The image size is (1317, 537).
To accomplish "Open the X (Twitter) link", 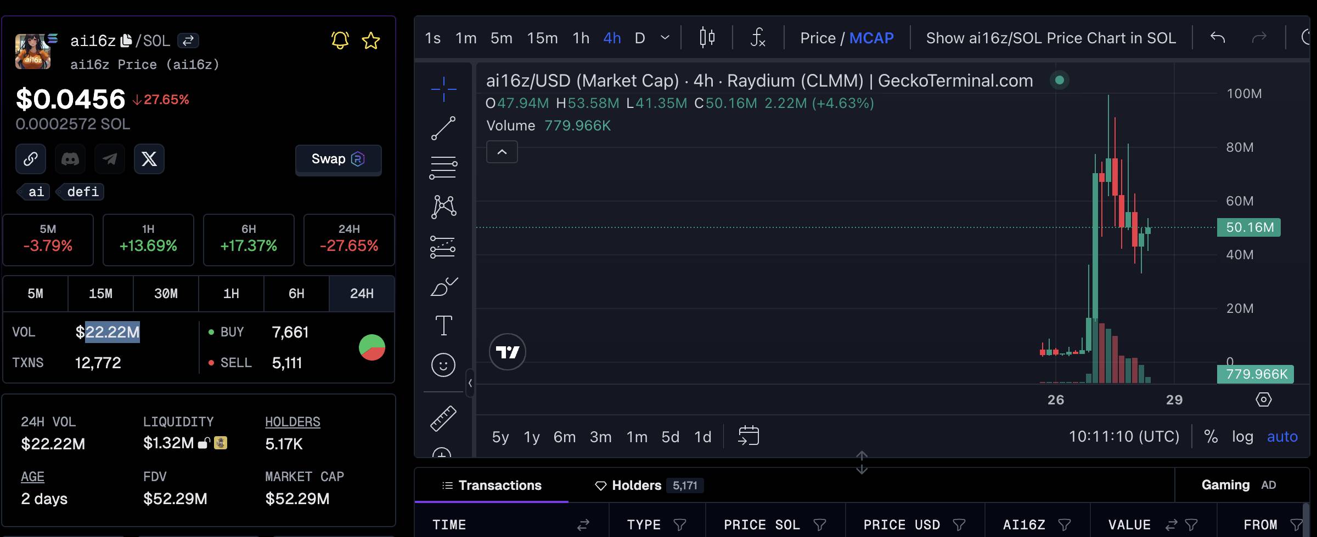I will click(149, 159).
